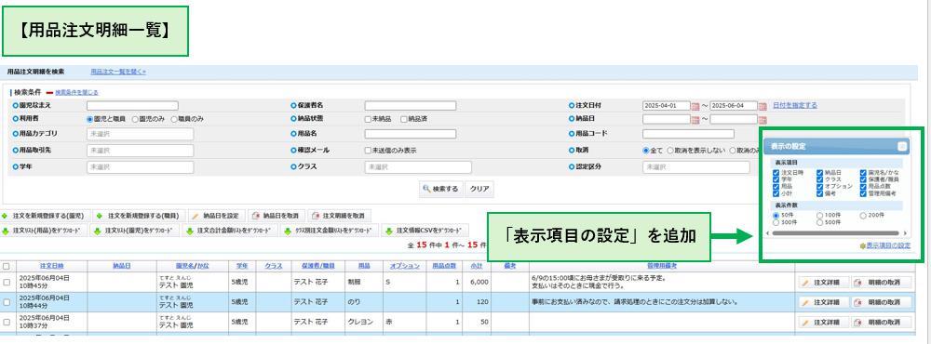Screen dimensions: 931x344
Task: Focus the 園児なまえ input field
Action: click(x=132, y=106)
